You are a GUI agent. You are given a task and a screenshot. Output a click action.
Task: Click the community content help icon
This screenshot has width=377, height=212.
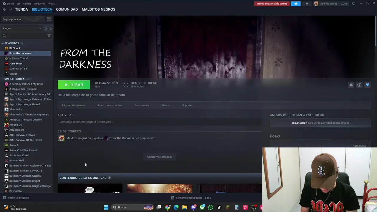[109, 178]
